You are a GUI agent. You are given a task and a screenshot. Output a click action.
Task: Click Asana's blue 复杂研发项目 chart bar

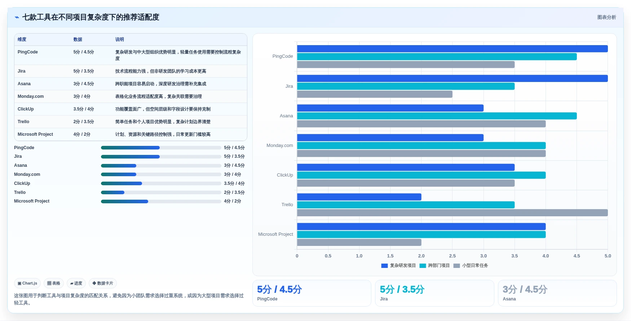tap(390, 108)
